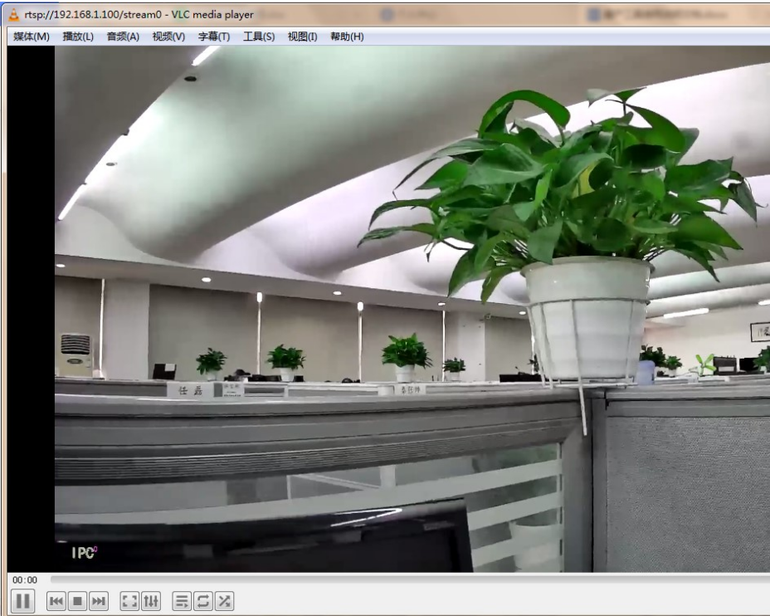Click the 00:00 elapsed time label
Image resolution: width=770 pixels, height=616 pixels.
coord(25,580)
